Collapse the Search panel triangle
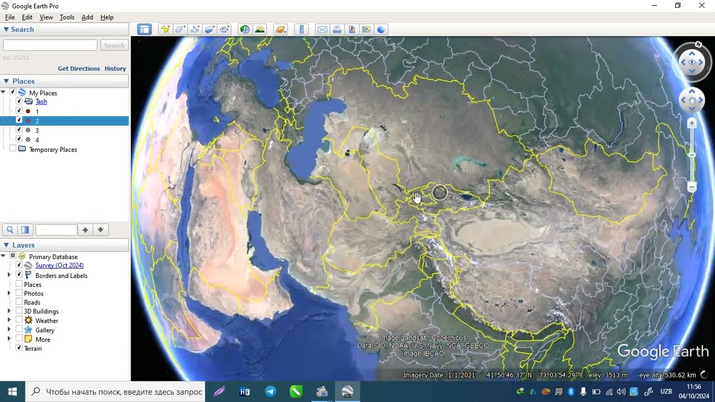 coord(6,30)
